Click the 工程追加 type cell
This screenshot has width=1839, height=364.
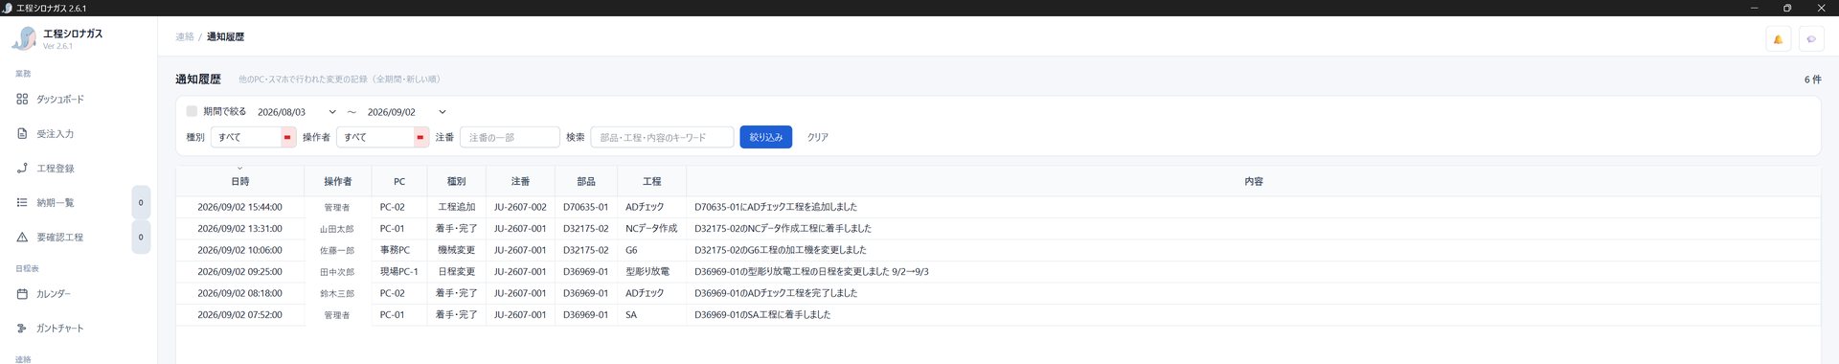[x=456, y=207]
